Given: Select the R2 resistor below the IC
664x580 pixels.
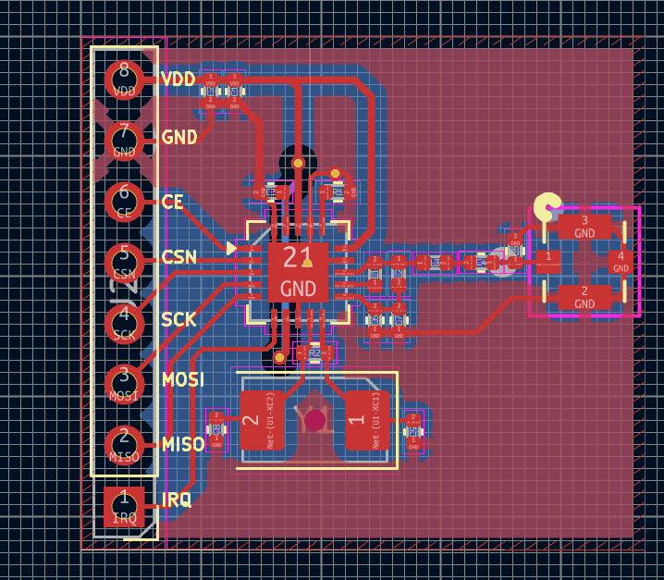Looking at the screenshot, I should tap(314, 352).
